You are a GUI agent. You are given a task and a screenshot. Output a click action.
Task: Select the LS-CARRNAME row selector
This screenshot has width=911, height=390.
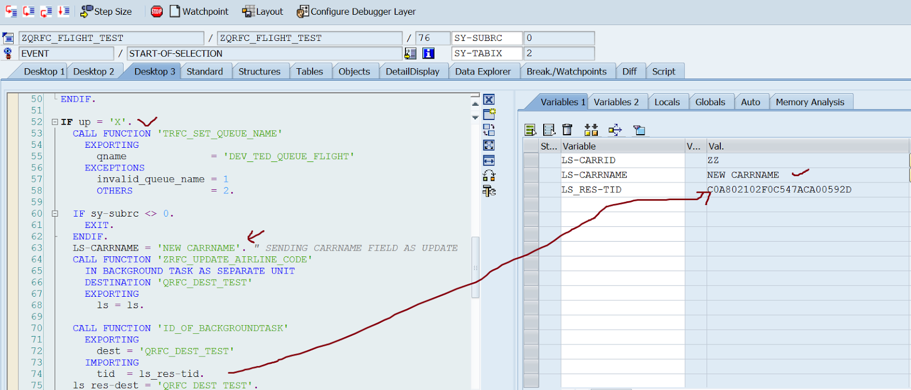coord(531,175)
